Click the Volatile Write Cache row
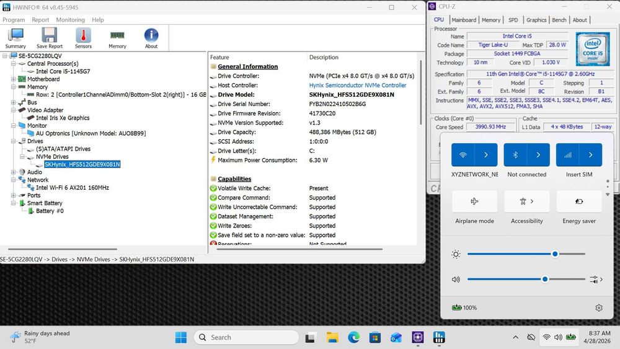 (312, 188)
